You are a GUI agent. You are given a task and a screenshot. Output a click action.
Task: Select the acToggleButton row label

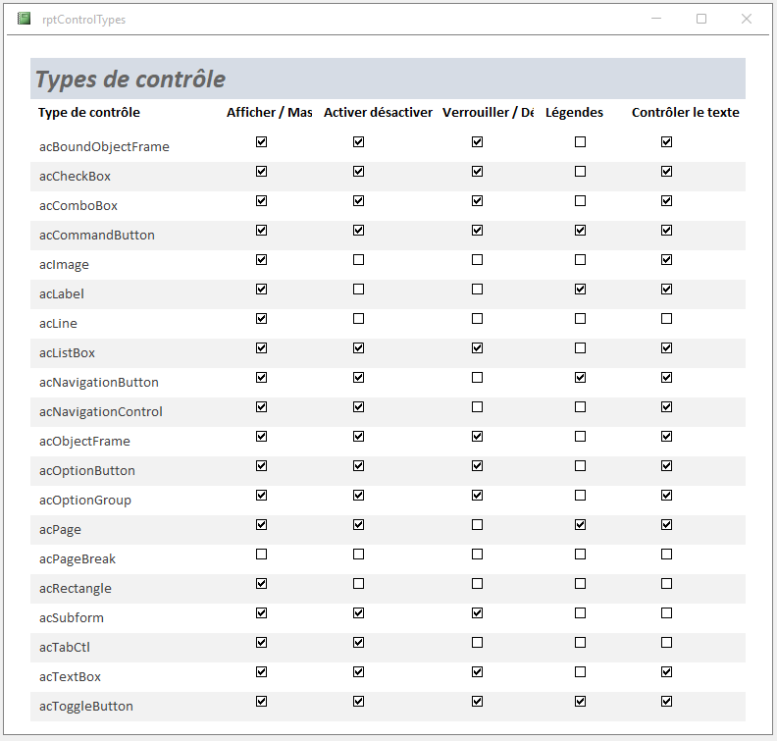(86, 707)
